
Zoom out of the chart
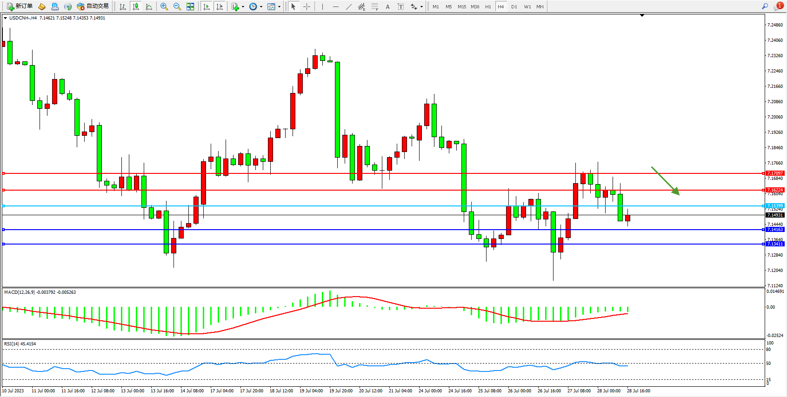click(x=177, y=7)
